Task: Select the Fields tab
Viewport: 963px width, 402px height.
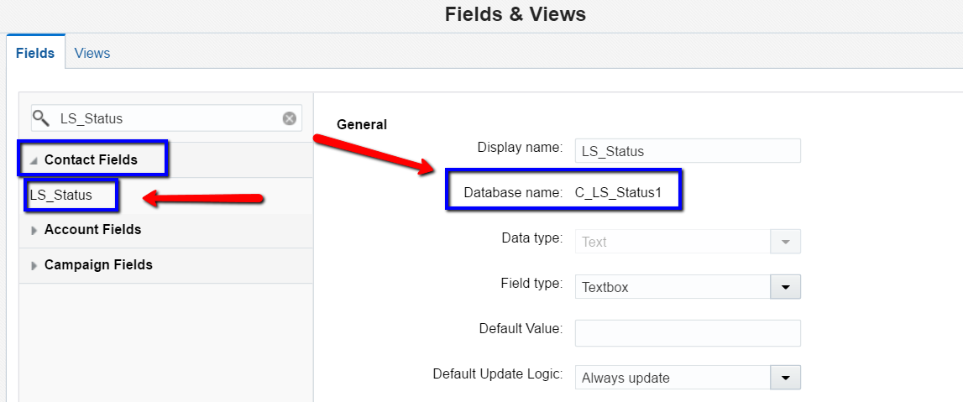Action: point(35,54)
